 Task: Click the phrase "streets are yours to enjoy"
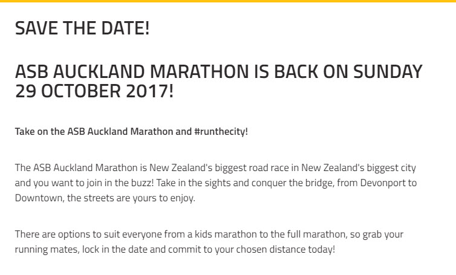138,198
